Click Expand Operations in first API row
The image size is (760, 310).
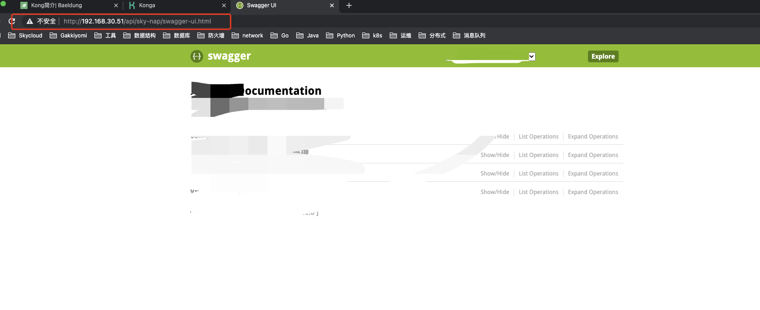pyautogui.click(x=593, y=137)
